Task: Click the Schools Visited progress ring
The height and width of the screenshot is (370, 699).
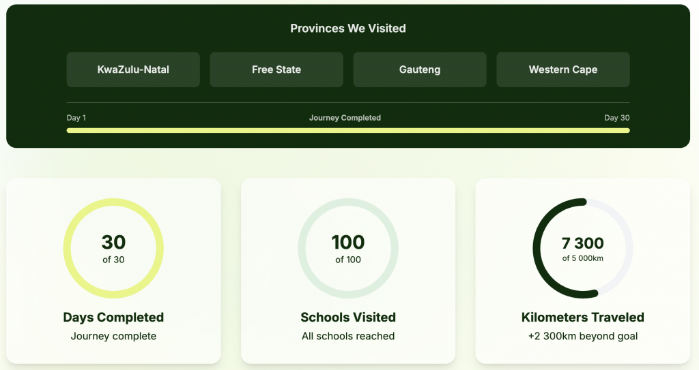Action: [x=303, y=248]
